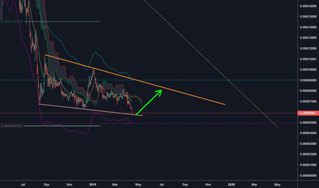Click the Mar label right of 2020
Image resolution: width=319 pixels, height=188 pixels.
coord(254,185)
